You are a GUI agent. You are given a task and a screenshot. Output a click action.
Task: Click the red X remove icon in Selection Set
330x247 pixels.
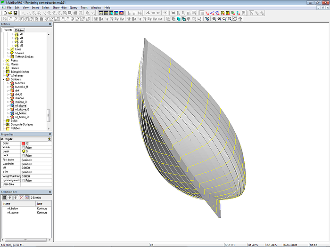coord(21,197)
